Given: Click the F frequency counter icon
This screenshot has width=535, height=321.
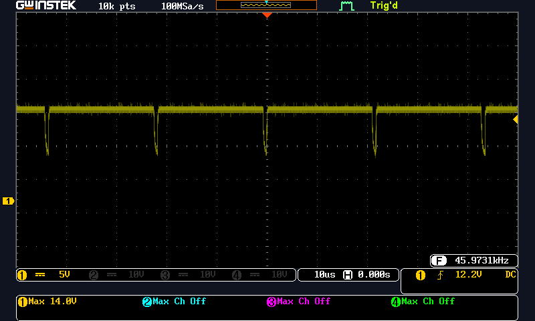Looking at the screenshot, I should [x=439, y=261].
